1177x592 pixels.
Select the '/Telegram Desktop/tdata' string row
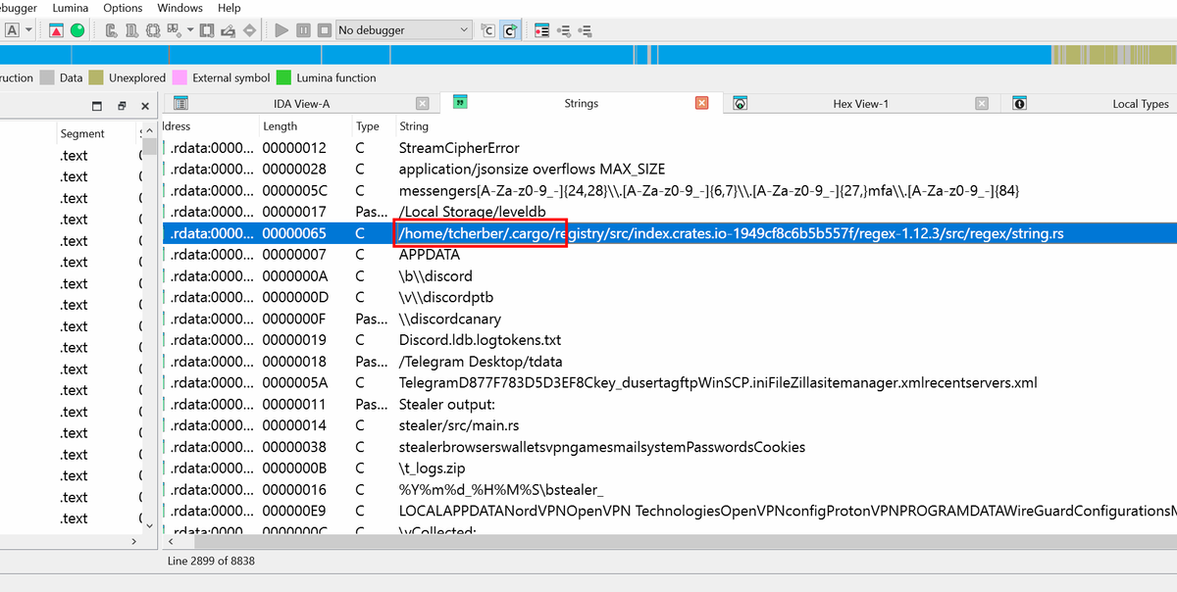coord(669,362)
